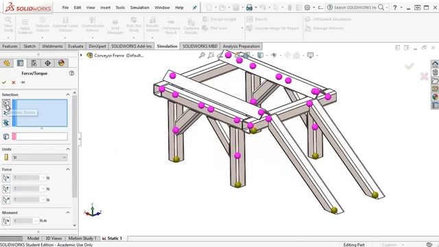
Task: Cancel with the graphics-area red X
Action: [x=424, y=76]
